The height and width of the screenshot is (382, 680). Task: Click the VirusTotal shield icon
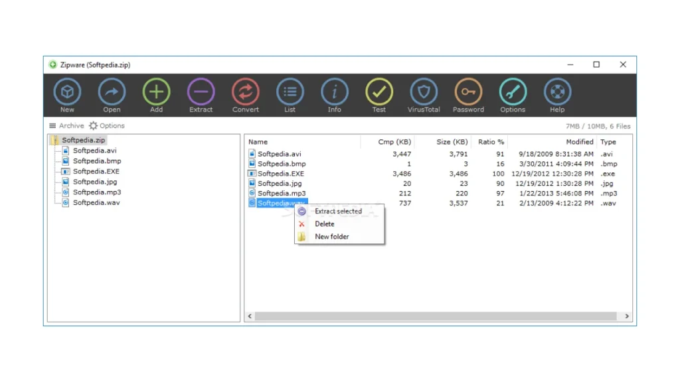(x=424, y=92)
